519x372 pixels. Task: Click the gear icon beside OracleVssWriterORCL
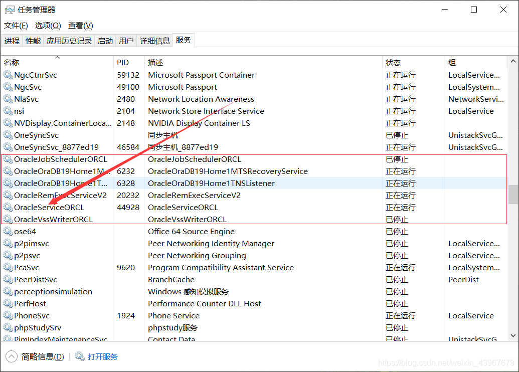(x=8, y=220)
